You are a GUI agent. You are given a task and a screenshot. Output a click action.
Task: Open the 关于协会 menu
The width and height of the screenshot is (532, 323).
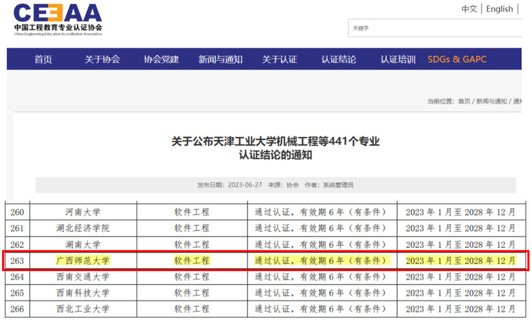pos(102,59)
